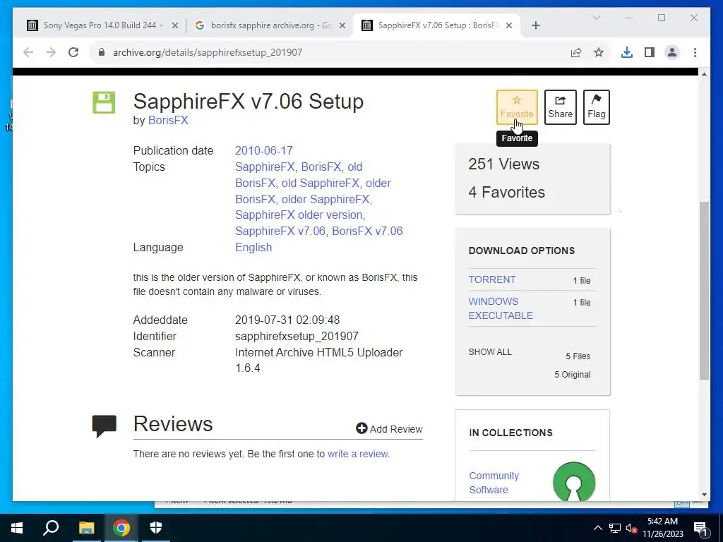Toggle the Chrome side panel

coord(650,52)
